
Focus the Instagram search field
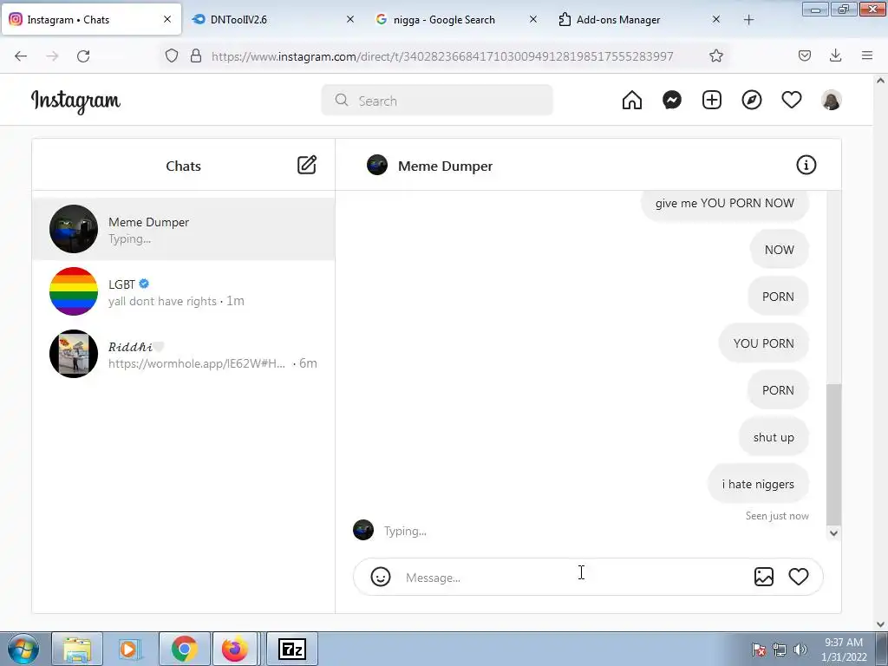tap(437, 101)
